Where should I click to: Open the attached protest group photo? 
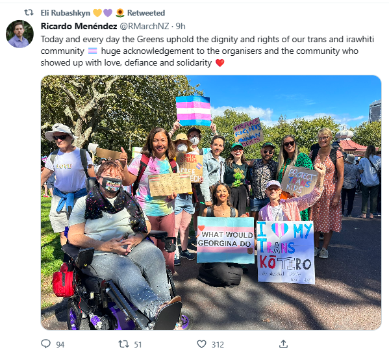pyautogui.click(x=211, y=203)
